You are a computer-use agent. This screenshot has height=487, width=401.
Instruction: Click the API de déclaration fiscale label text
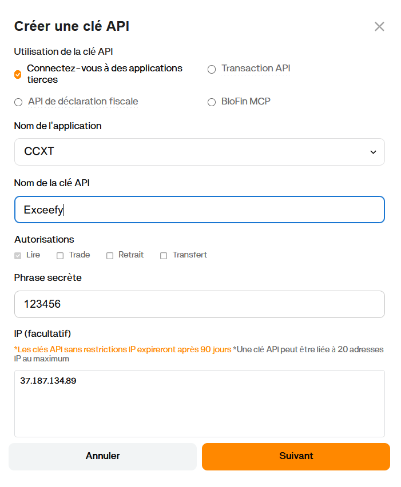coord(83,102)
